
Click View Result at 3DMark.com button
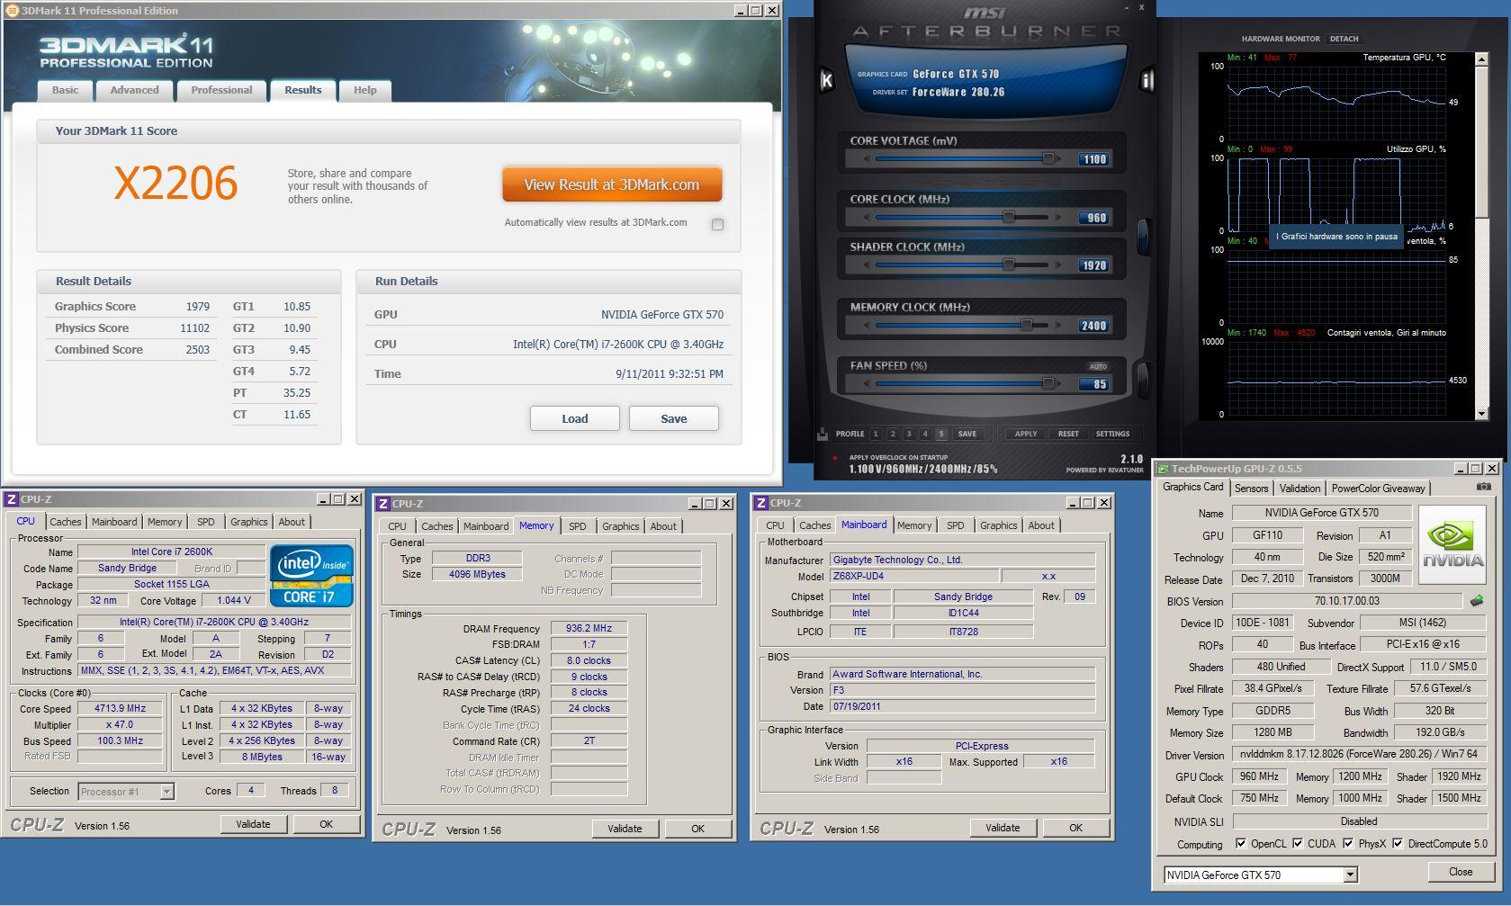pyautogui.click(x=612, y=184)
